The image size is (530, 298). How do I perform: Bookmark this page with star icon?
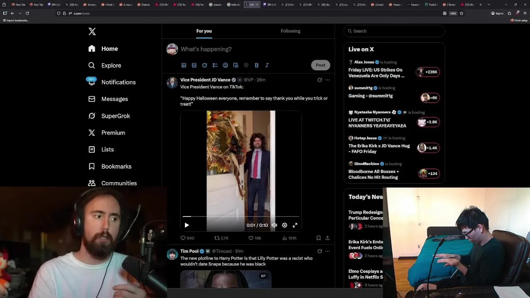[461, 13]
